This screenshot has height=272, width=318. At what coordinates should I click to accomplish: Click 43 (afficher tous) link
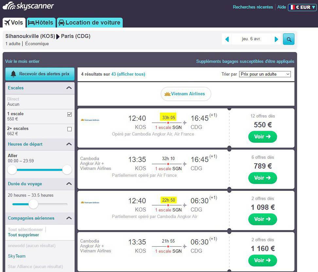128,74
